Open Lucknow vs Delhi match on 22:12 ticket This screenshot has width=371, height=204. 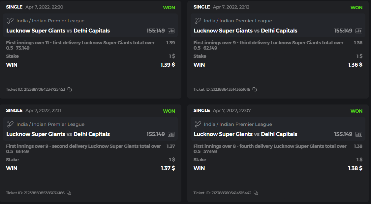click(x=245, y=31)
